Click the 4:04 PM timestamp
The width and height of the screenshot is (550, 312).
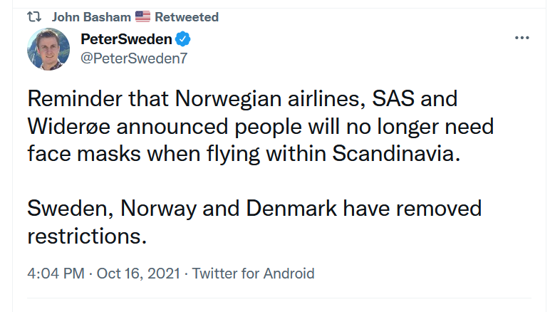(56, 274)
